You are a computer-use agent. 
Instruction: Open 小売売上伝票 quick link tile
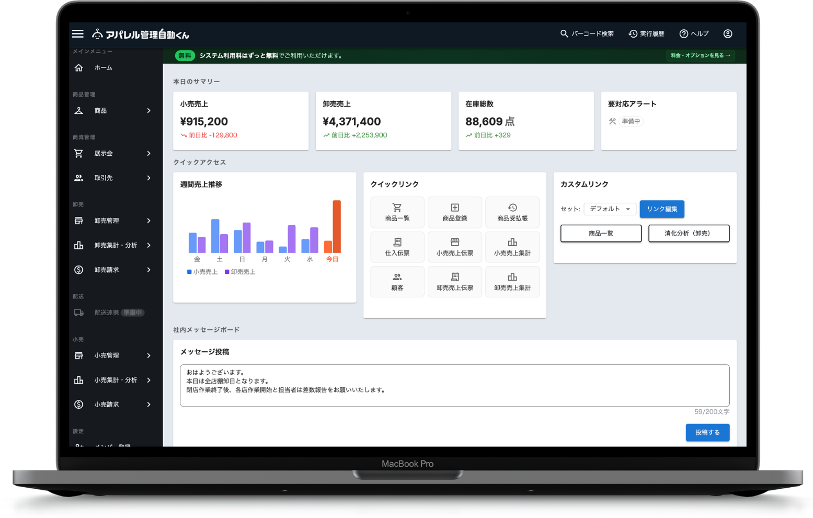pyautogui.click(x=455, y=247)
